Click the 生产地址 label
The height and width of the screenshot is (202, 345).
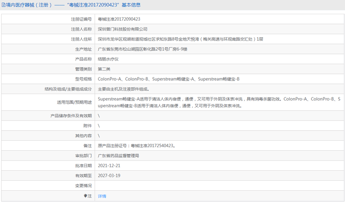83,49
